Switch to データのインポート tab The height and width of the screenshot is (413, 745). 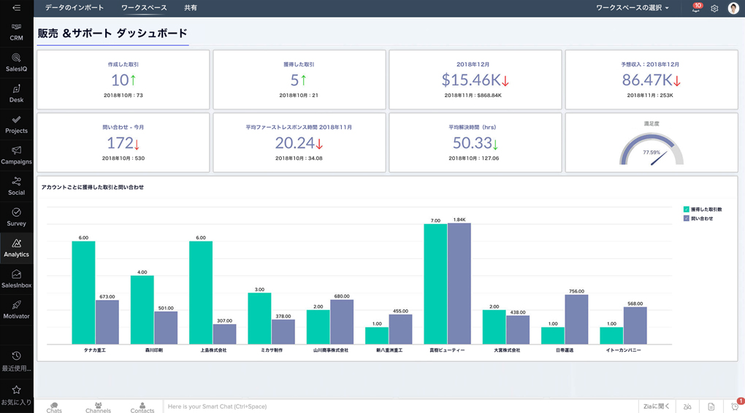[74, 8]
